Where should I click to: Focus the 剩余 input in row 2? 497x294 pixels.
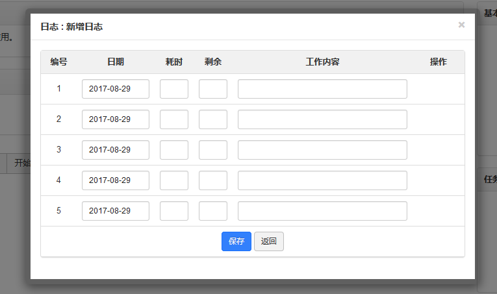coord(213,119)
